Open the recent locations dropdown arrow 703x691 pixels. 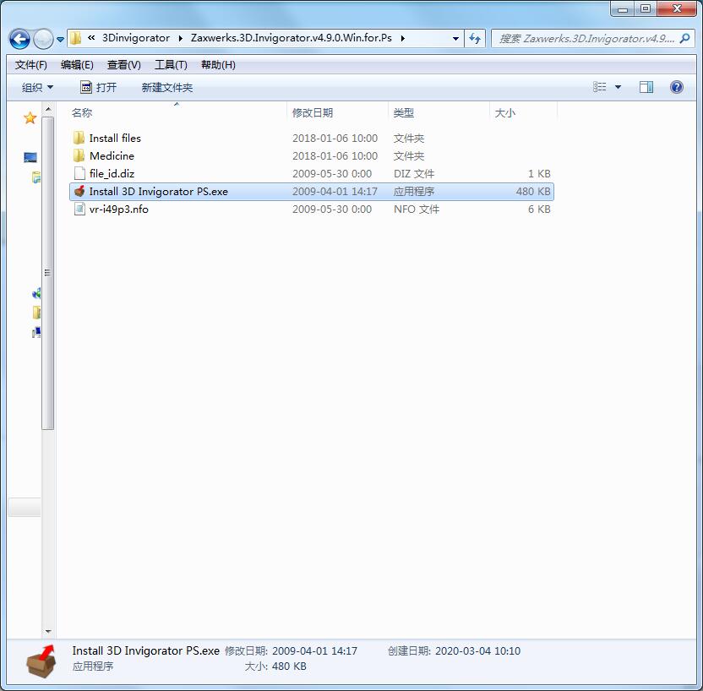60,40
